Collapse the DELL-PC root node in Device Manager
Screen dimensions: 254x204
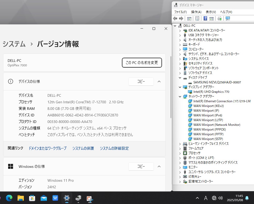pyautogui.click(x=175, y=26)
